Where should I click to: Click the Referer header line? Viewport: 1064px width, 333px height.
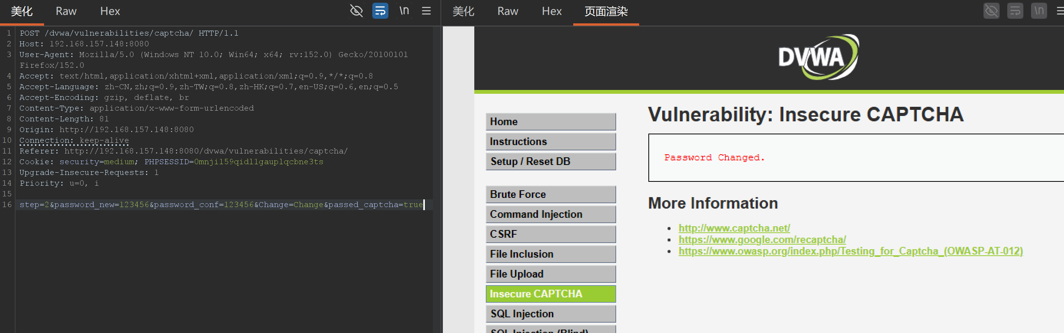[x=183, y=151]
